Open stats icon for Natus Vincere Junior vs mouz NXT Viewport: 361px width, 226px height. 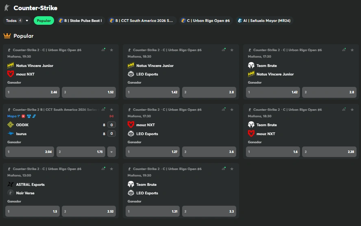[x=103, y=50]
